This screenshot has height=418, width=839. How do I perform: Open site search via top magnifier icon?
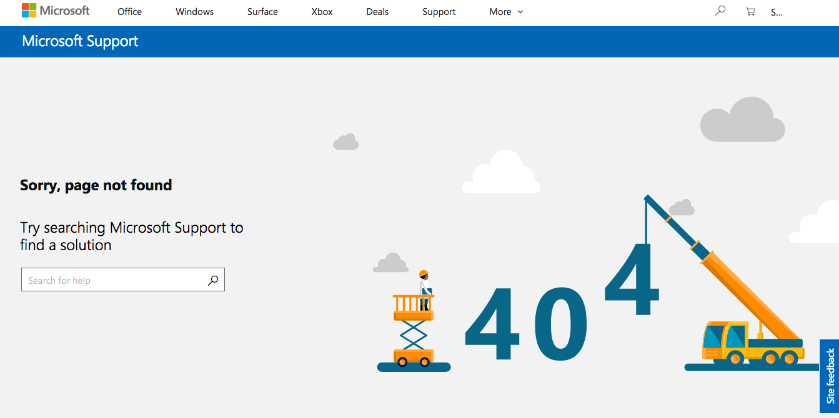(720, 11)
